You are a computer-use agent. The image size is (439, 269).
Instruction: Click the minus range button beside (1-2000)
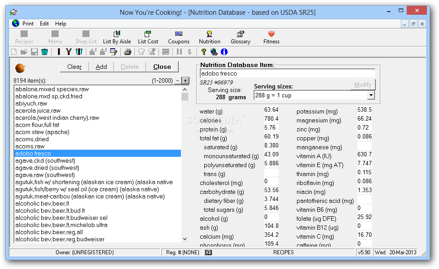177,81
